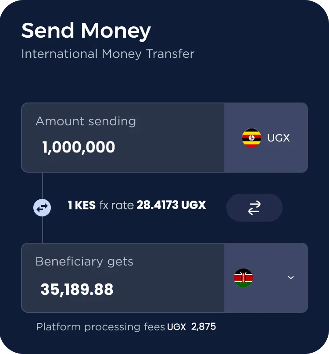Click the 1 KES rate label

coord(82,205)
